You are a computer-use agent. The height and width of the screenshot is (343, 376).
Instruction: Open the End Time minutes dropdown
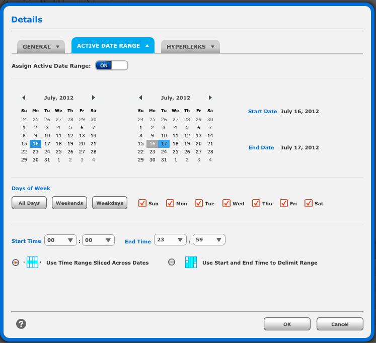click(x=209, y=240)
